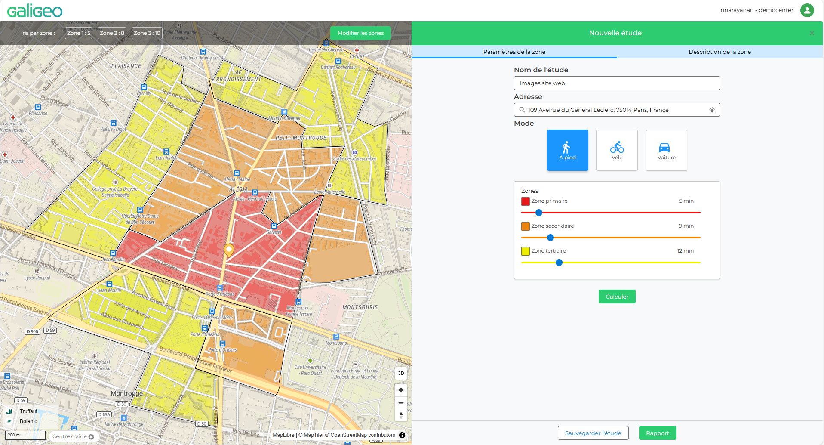
Task: Select the A pied walking mode
Action: (567, 150)
